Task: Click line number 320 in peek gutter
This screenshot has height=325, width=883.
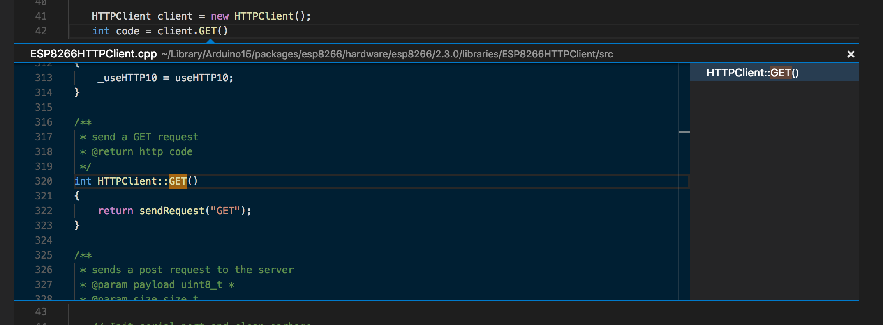Action: point(44,181)
